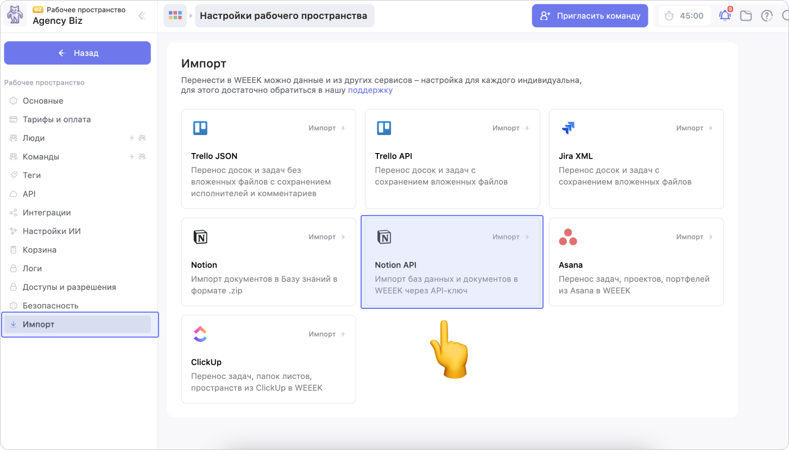
Task: Click the Asana logo icon
Action: (568, 237)
